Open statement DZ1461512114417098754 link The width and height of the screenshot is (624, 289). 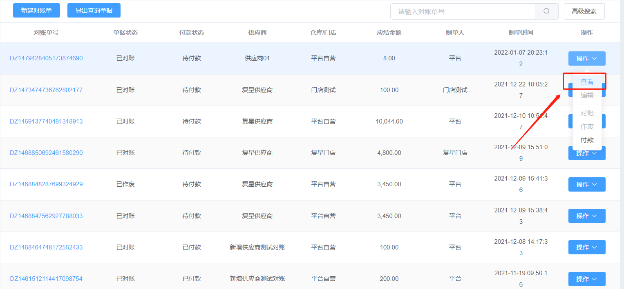46,279
